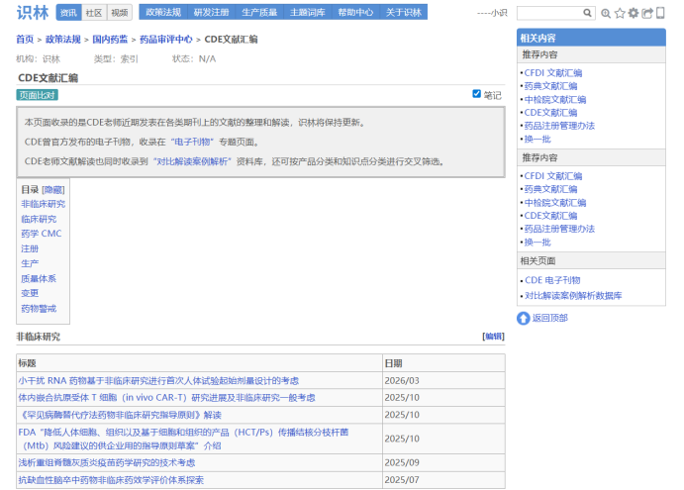Image resolution: width=684 pixels, height=490 pixels.
Task: Collapse the 目录 with the 隐藏 link
Action: 52,189
